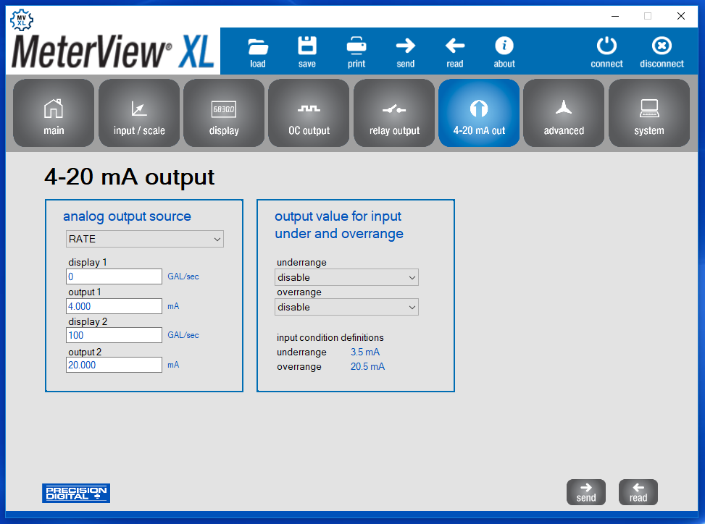The image size is (705, 524).
Task: Select the 4-20 mA out tab
Action: tap(479, 113)
